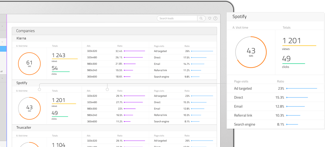Click Spotify's 43 sec circle in the companies list
The image size is (325, 147).
pyautogui.click(x=30, y=108)
